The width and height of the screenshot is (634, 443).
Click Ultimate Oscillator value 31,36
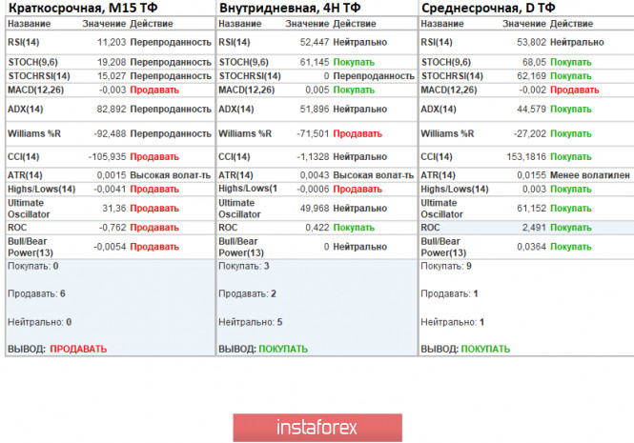tap(114, 208)
